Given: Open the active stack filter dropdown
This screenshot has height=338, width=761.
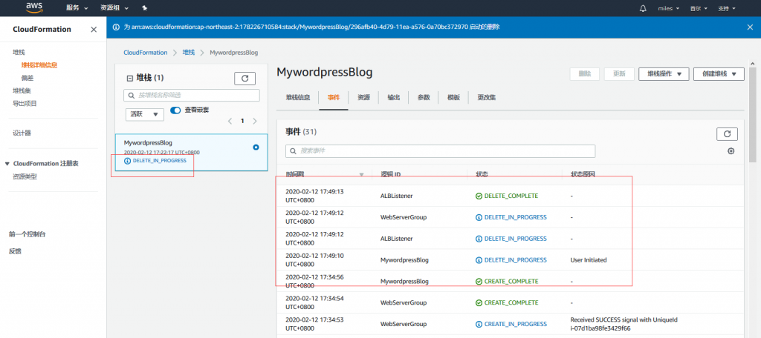Looking at the screenshot, I should point(145,114).
